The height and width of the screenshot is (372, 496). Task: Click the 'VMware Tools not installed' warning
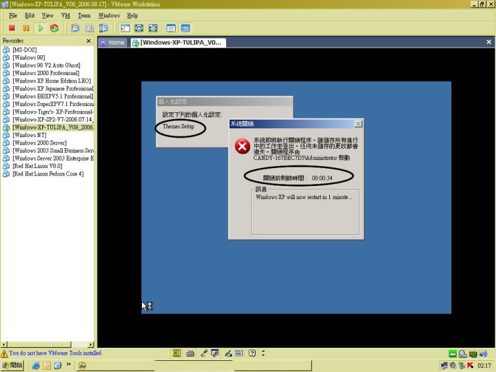(51, 353)
